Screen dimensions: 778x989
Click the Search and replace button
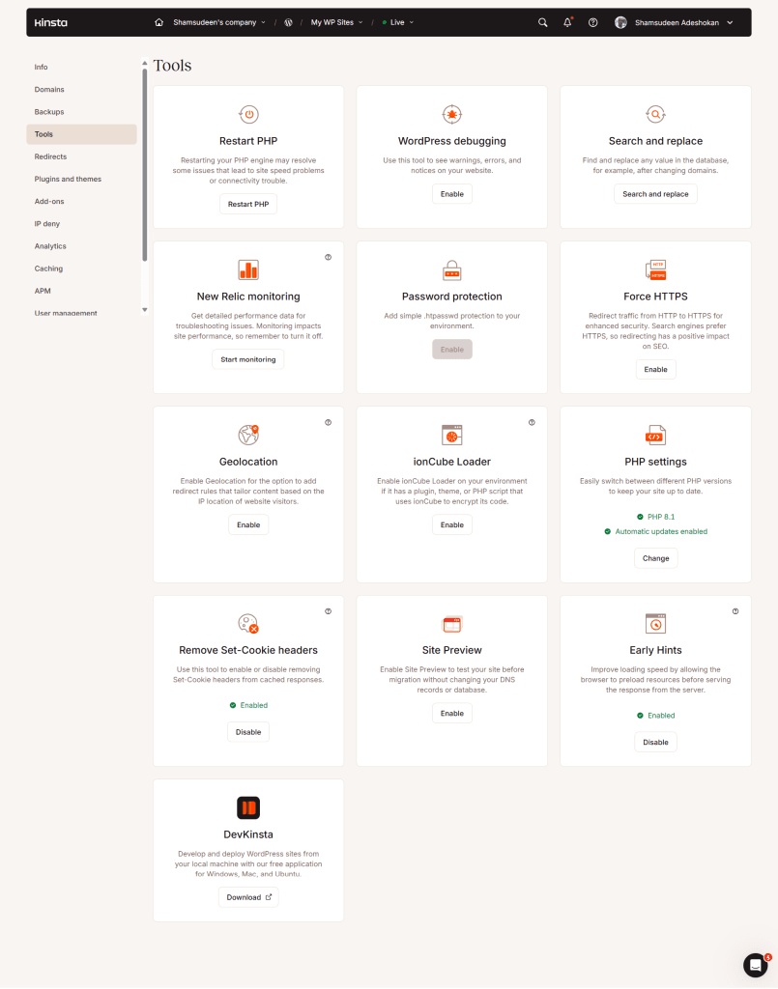click(x=655, y=194)
